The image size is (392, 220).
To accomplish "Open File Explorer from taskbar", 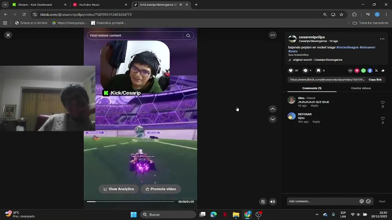I will coord(236,215).
